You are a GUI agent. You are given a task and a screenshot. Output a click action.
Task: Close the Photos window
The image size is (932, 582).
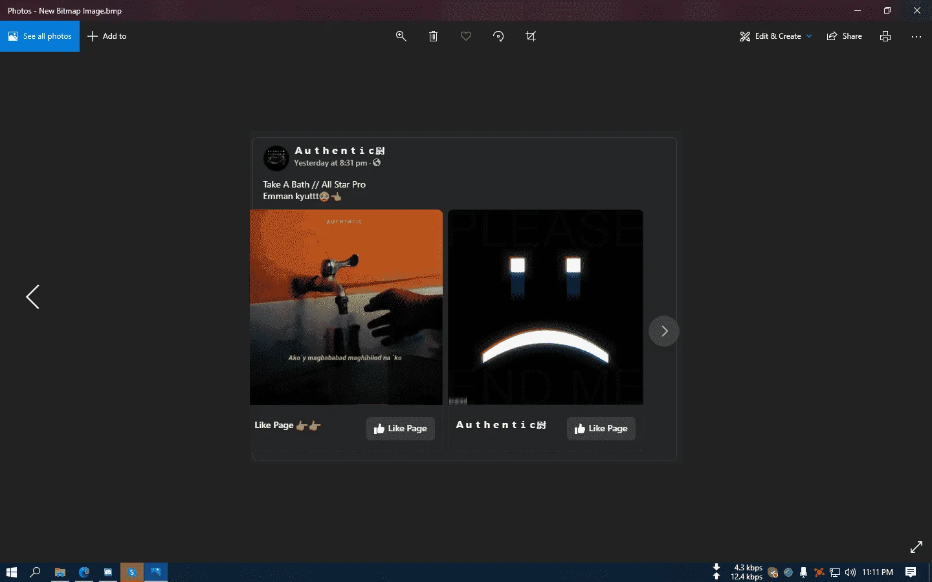[917, 10]
